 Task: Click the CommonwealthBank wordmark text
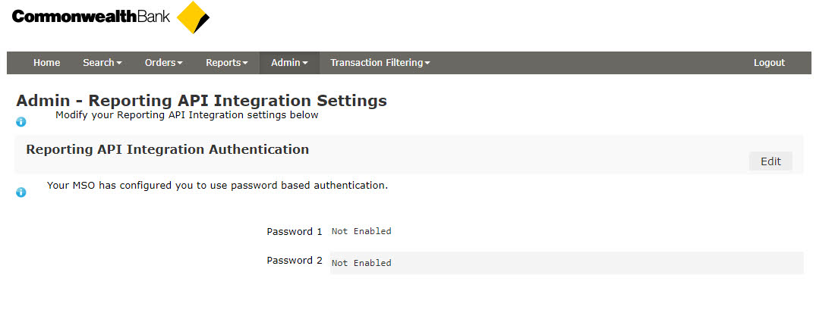point(90,16)
